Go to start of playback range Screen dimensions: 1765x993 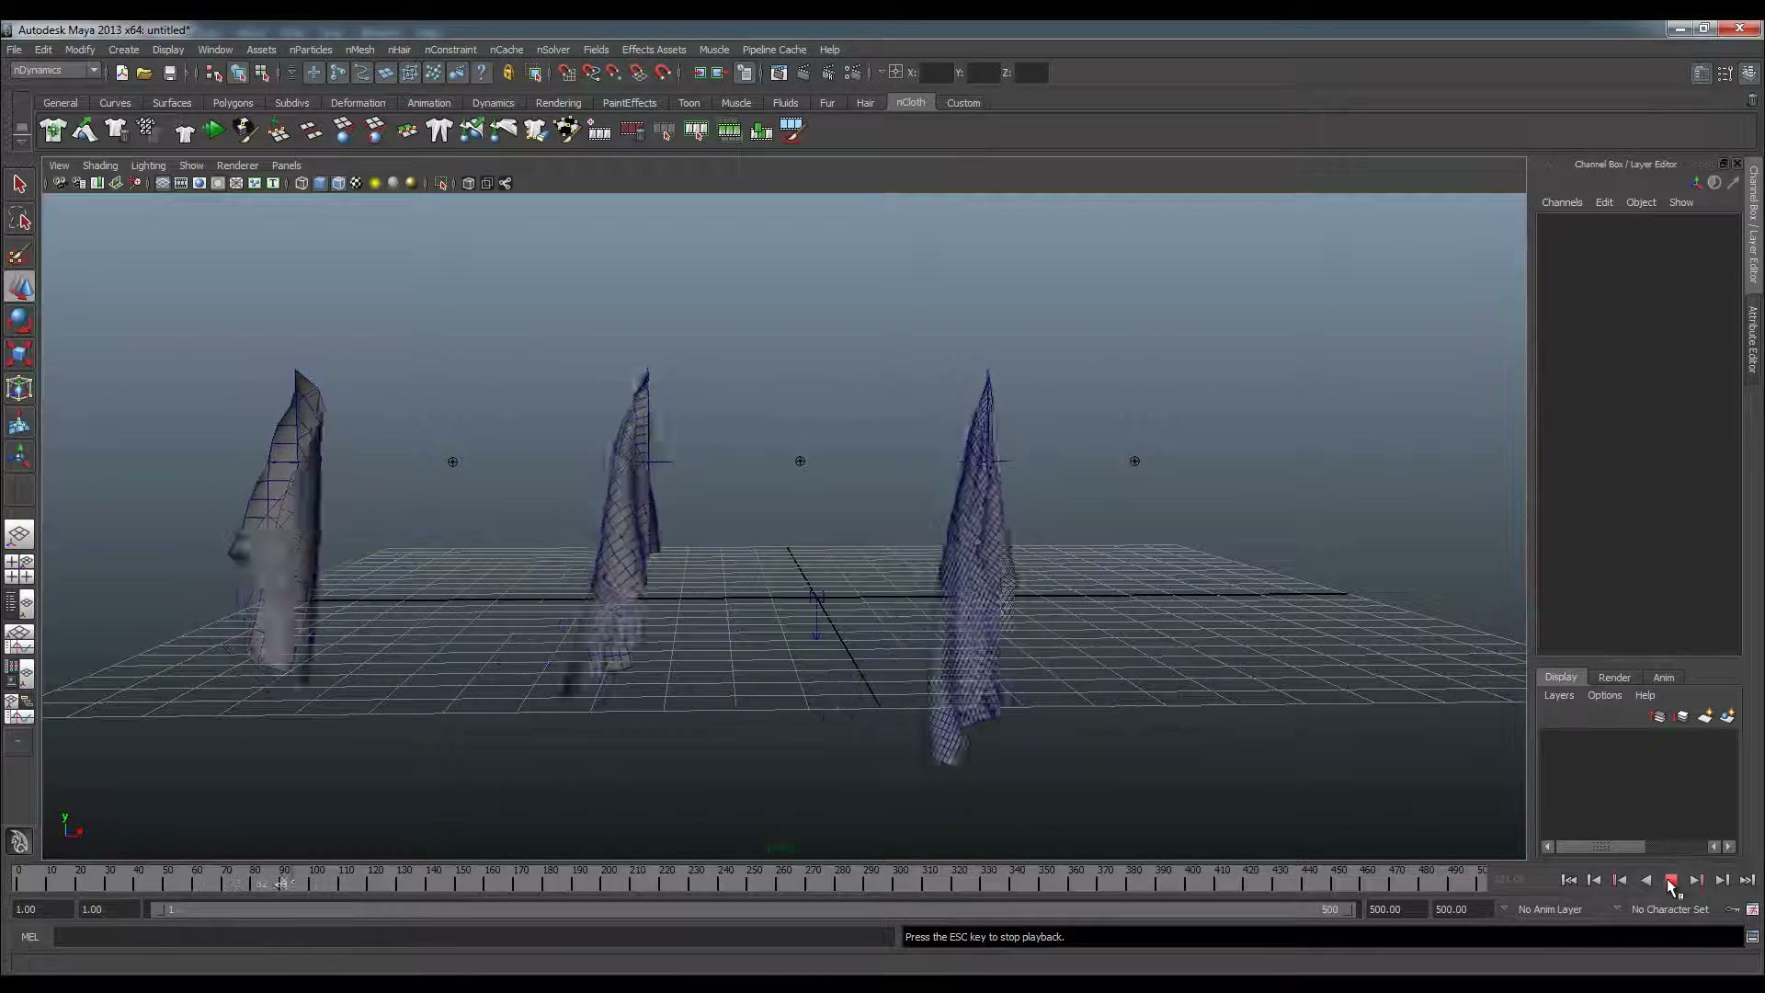[x=1568, y=881]
